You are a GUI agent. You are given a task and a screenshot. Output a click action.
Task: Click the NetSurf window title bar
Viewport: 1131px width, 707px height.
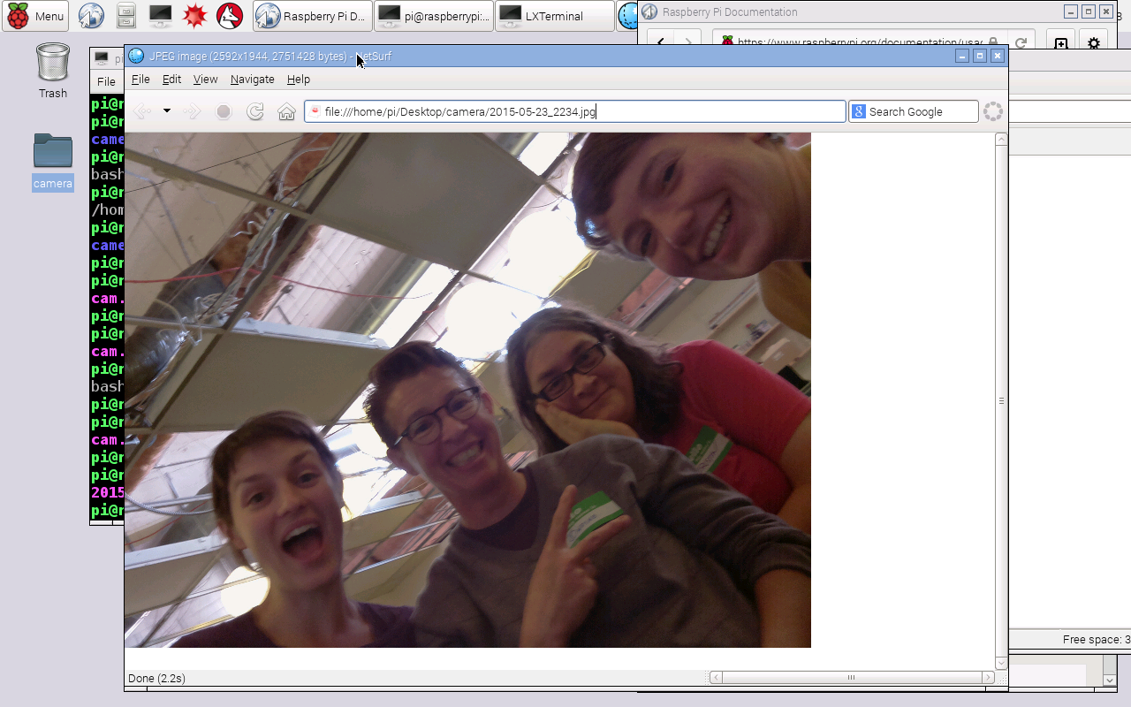tap(565, 56)
